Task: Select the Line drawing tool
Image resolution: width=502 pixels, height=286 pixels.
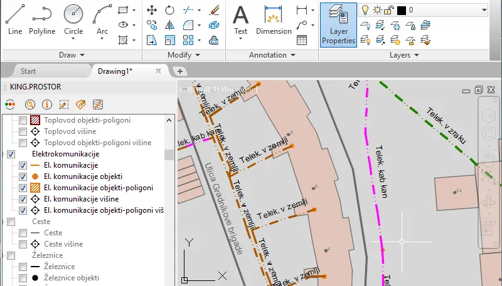Action: 15,19
